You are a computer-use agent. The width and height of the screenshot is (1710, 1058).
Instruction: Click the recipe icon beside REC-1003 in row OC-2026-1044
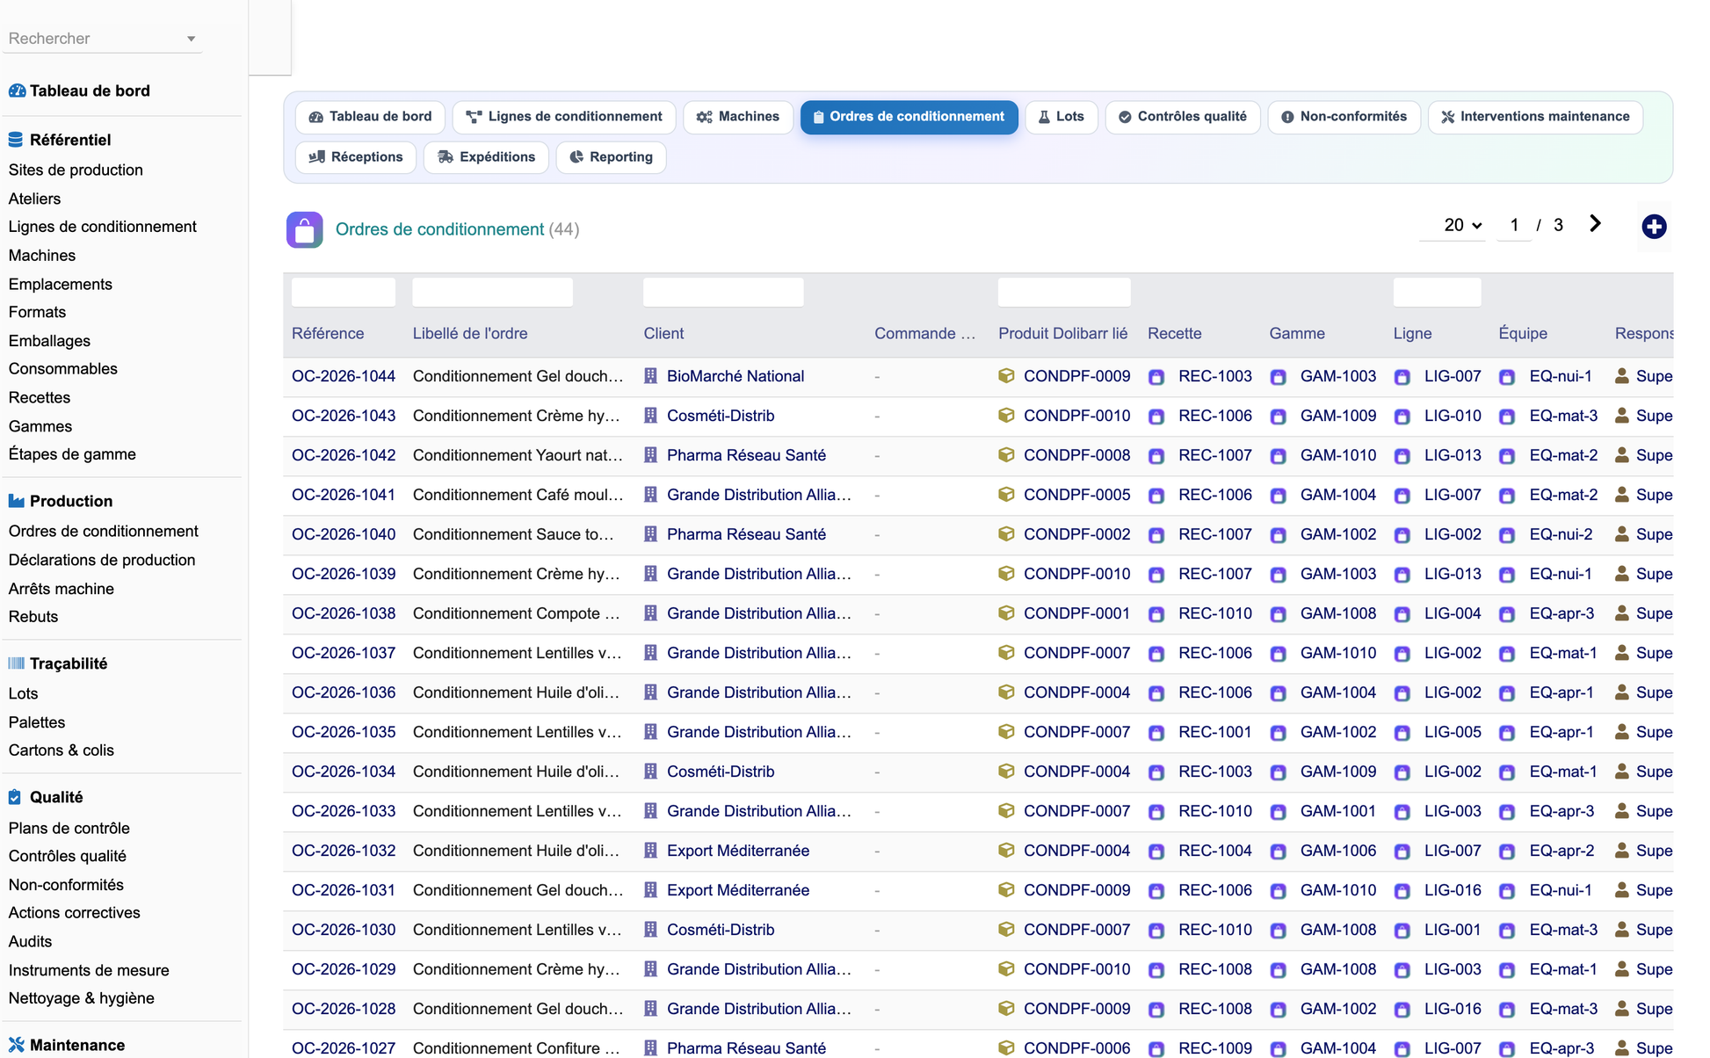click(1156, 377)
